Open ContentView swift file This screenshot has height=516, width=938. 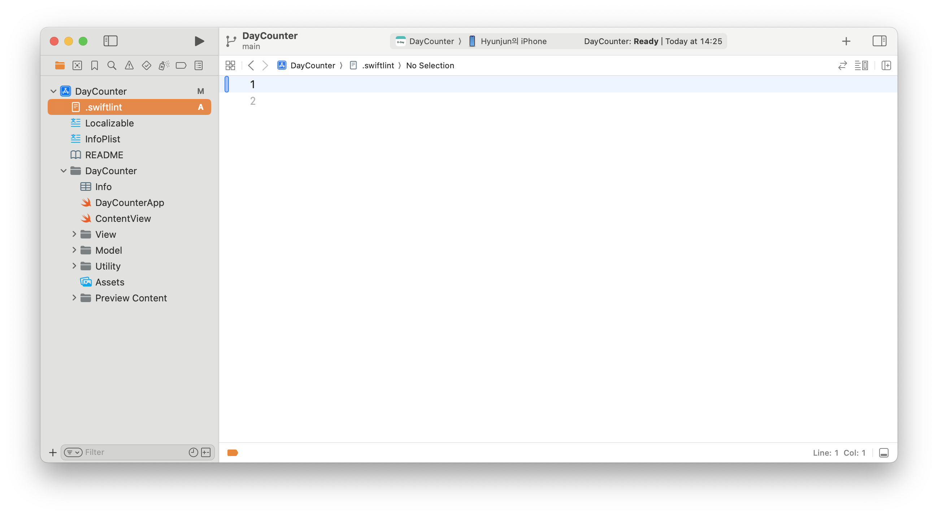(123, 219)
